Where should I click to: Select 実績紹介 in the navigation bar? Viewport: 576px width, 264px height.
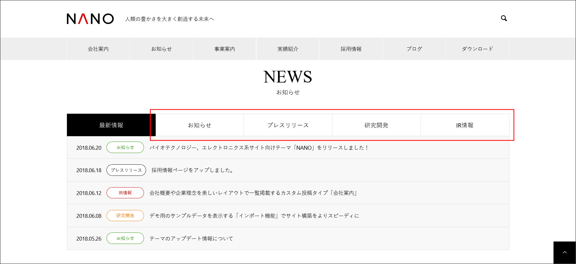click(288, 49)
